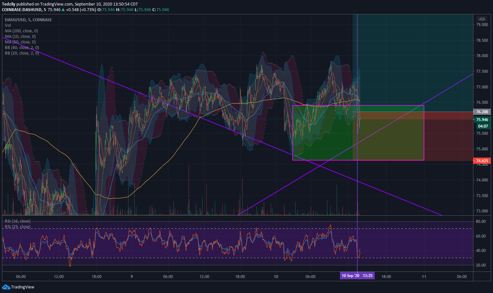Select the MA (50, close, 0) indicator label
This screenshot has height=293, width=493.
coord(20,42)
